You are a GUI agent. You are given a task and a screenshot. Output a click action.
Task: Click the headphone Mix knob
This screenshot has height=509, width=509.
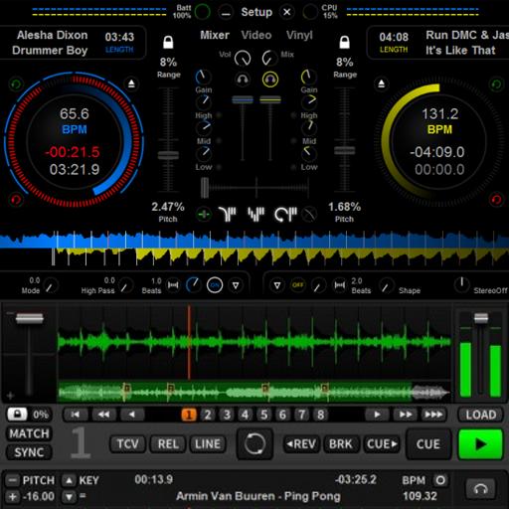pos(269,59)
